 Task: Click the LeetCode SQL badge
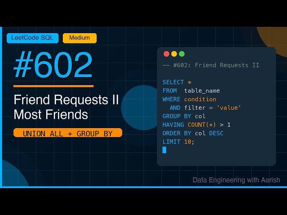pyautogui.click(x=33, y=38)
